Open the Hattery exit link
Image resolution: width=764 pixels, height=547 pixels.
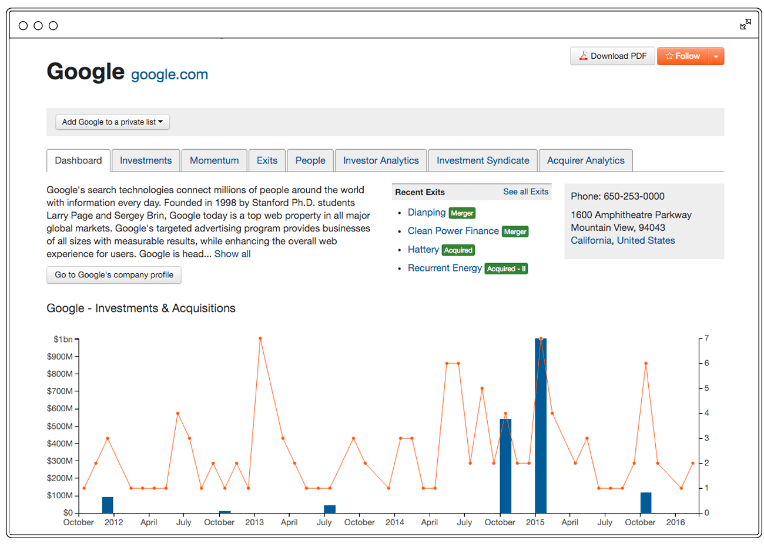click(x=423, y=249)
